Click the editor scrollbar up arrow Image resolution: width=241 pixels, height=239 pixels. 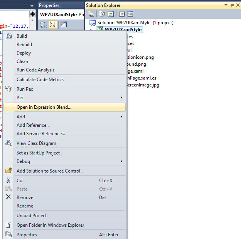pyautogui.click(x=32, y=20)
